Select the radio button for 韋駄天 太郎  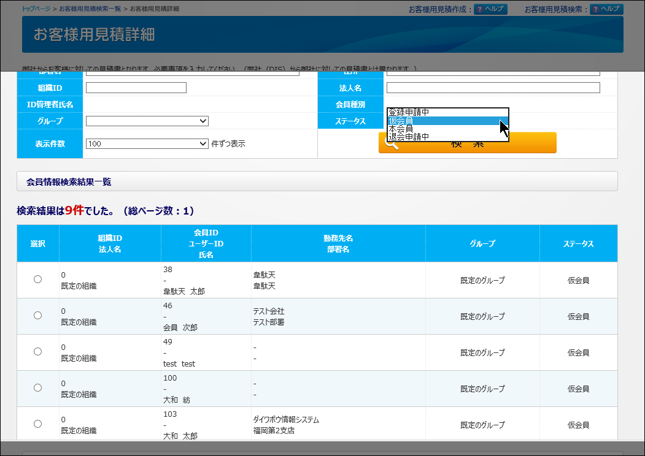click(37, 279)
